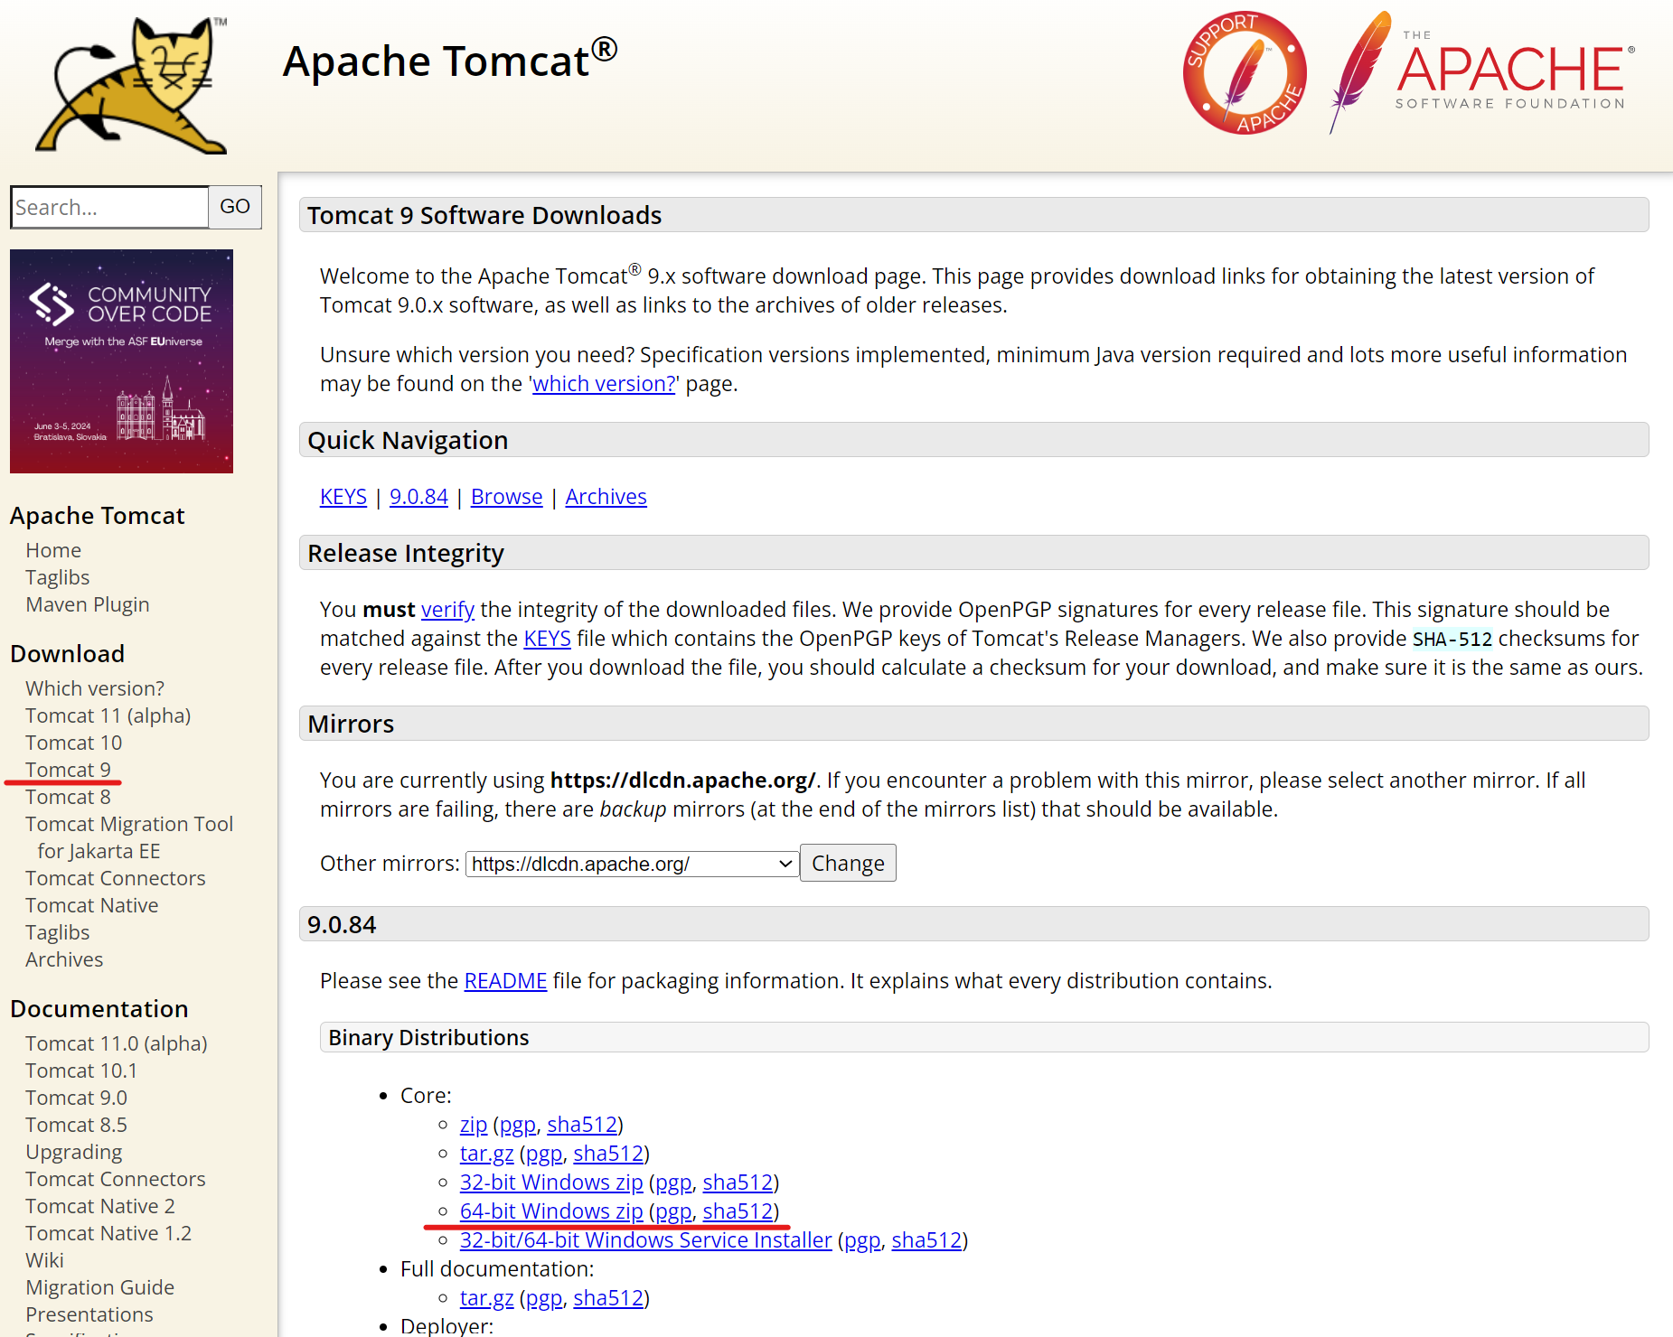Download the Core zip distribution
The width and height of the screenshot is (1673, 1337).
[x=474, y=1125]
